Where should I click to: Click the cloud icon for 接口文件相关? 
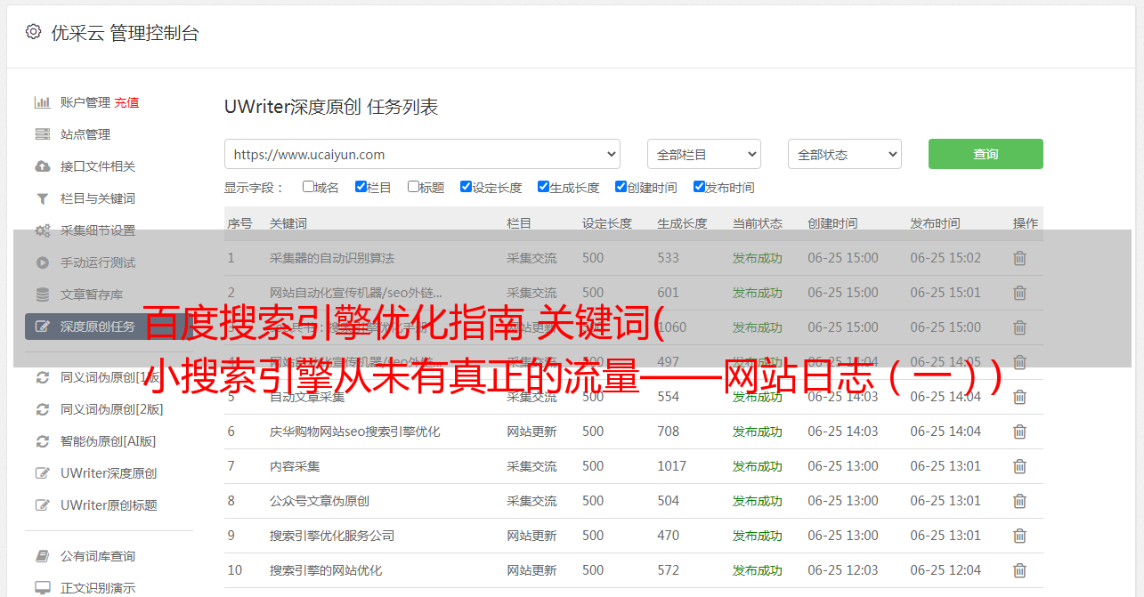42,166
